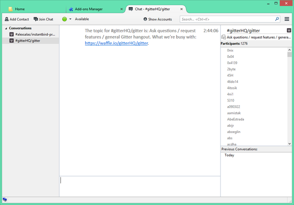Click the green Available status icon
294x205 pixels.
click(x=64, y=19)
